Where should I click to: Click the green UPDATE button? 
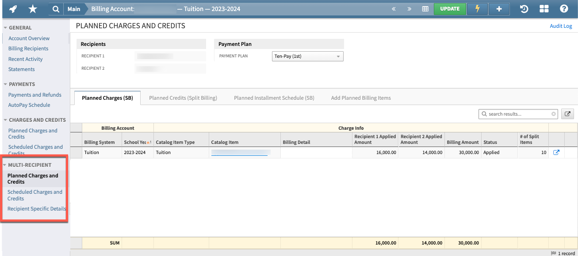tap(450, 9)
